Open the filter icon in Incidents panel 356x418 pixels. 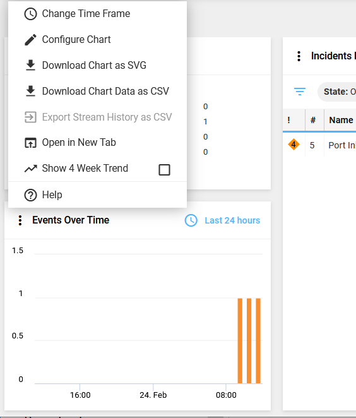point(300,92)
